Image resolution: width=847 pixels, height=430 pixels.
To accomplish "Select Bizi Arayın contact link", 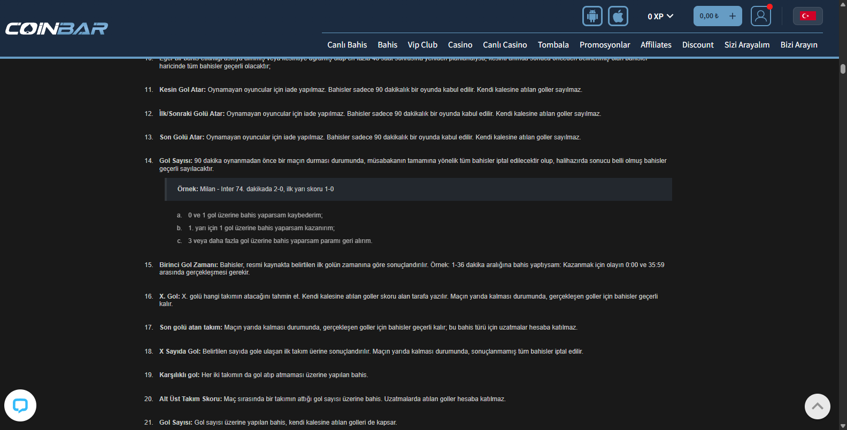I will point(799,45).
